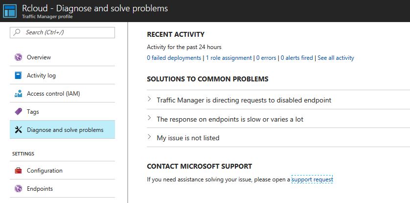Focus the Search (Ctrl+/) box
This screenshot has width=410, height=203.
62,32
